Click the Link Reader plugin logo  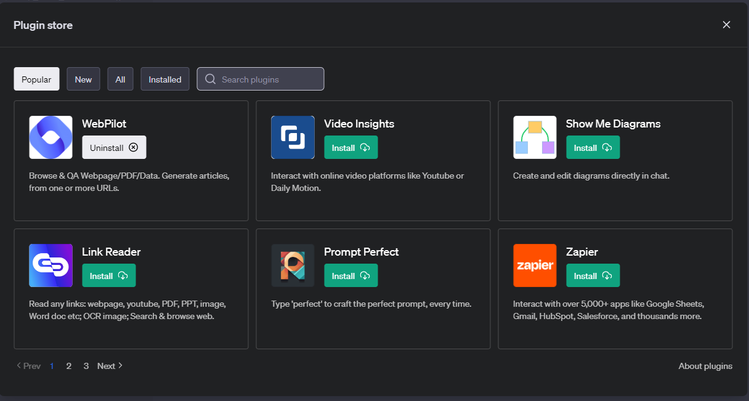pos(51,265)
